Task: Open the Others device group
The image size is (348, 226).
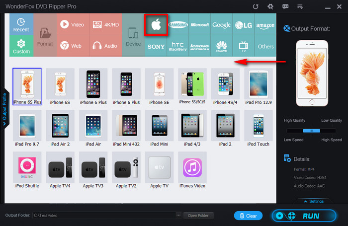Action: tap(265, 46)
